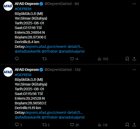Image resolution: width=140 pixels, height=129 pixels.
Task: Repost the first AFAD Deprem tweet
Action: (44, 59)
